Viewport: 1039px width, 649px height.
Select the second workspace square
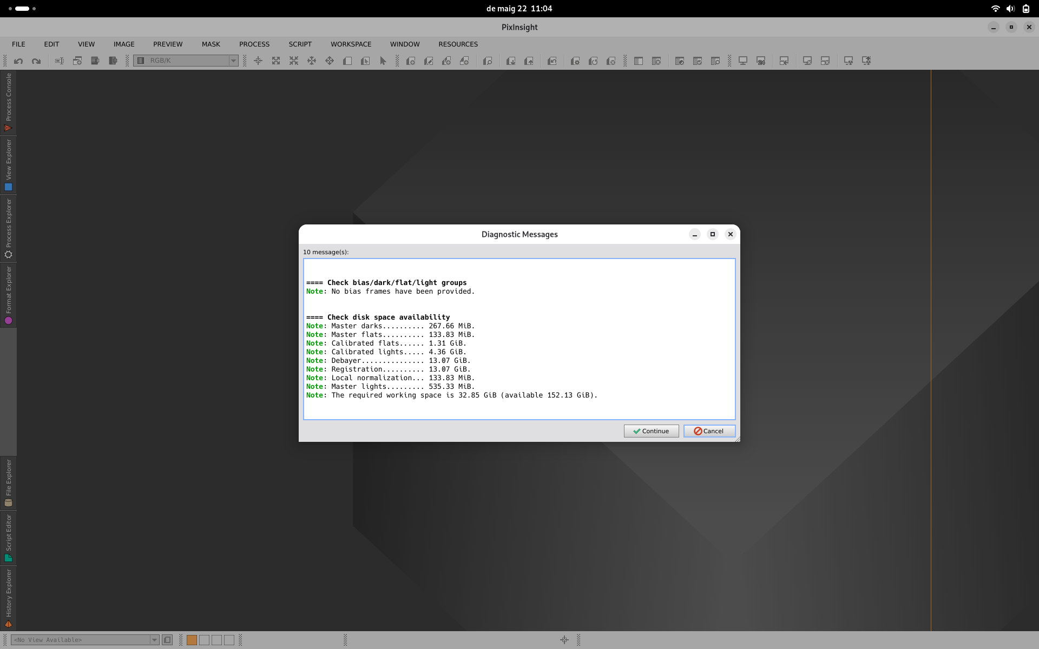(x=204, y=640)
